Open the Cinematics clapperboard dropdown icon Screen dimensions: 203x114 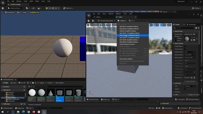[x=39, y=8]
